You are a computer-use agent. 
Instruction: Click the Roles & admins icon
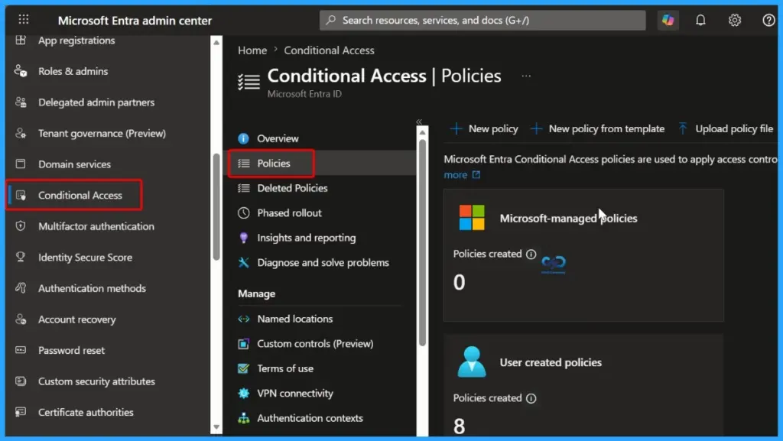coord(21,71)
